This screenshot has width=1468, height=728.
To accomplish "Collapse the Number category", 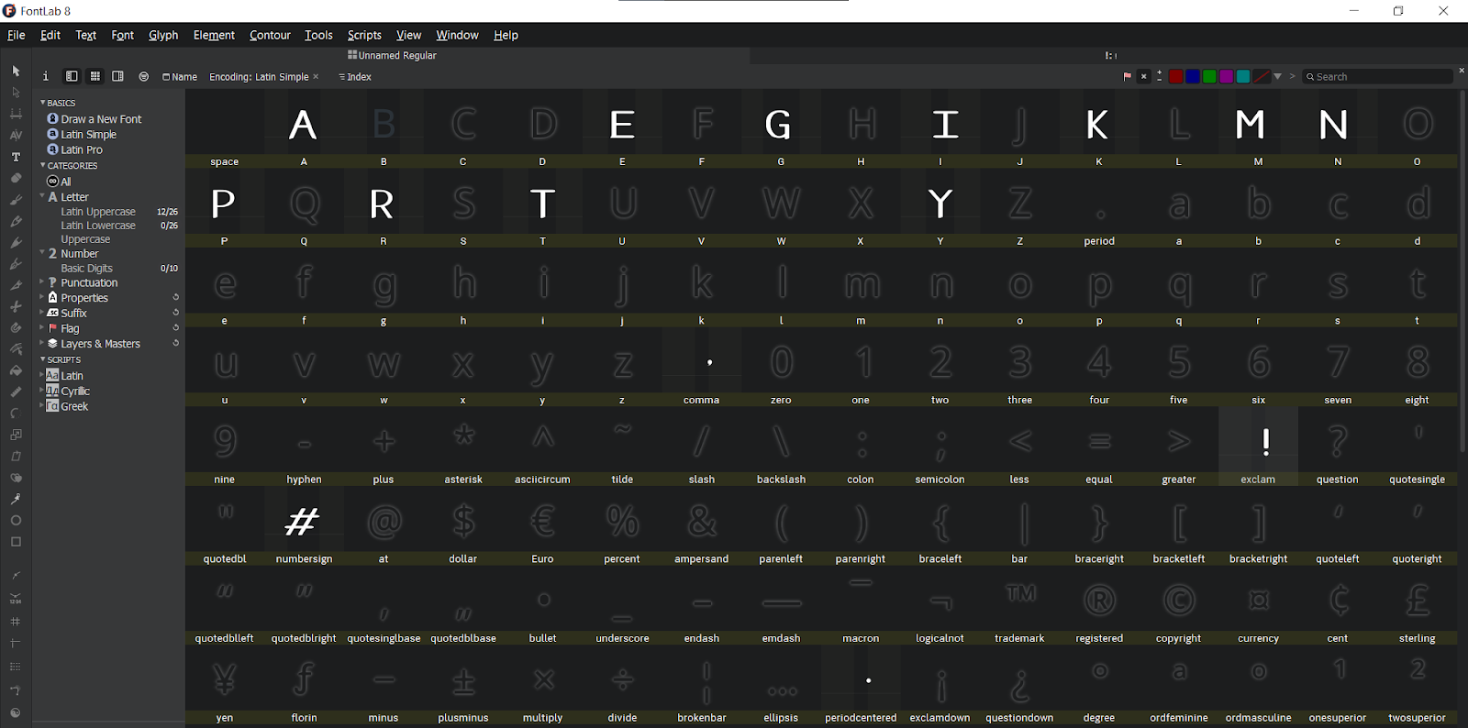I will coord(42,252).
